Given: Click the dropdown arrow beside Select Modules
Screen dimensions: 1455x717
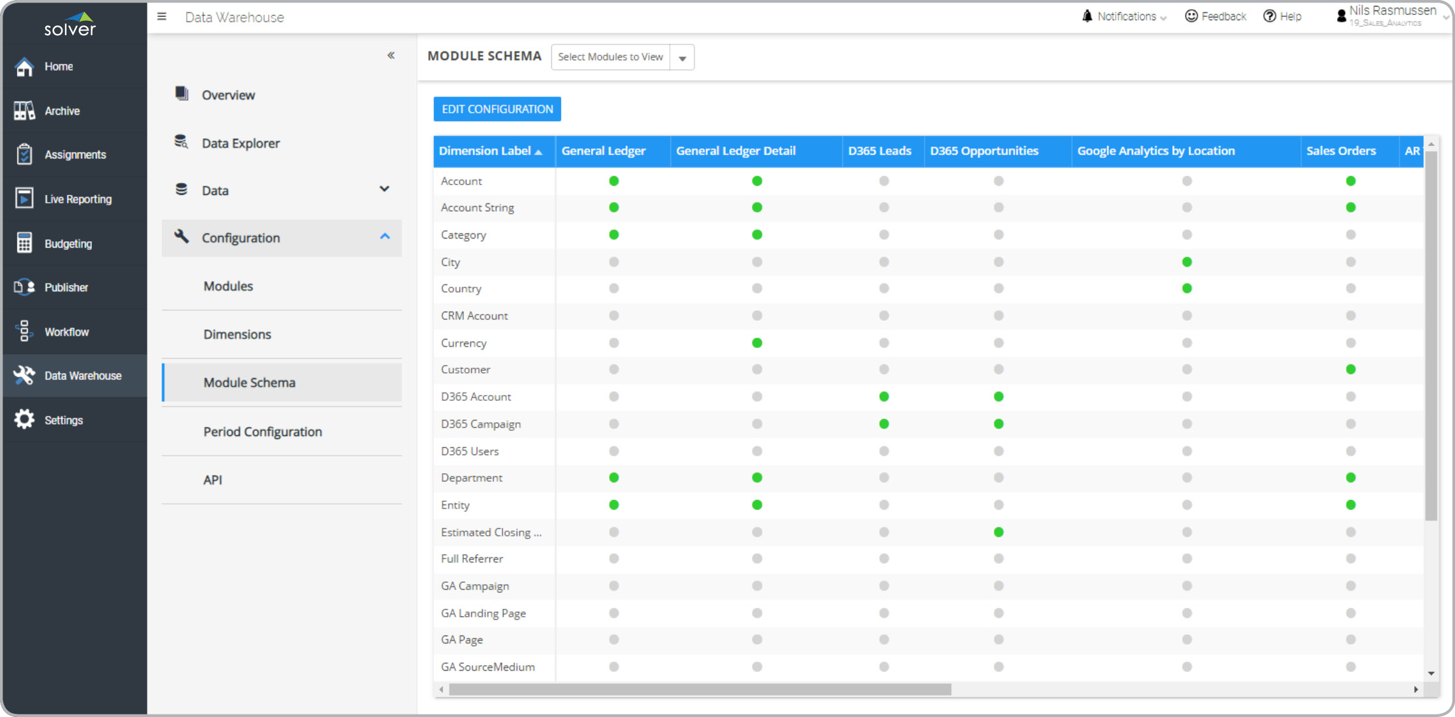Looking at the screenshot, I should 682,58.
